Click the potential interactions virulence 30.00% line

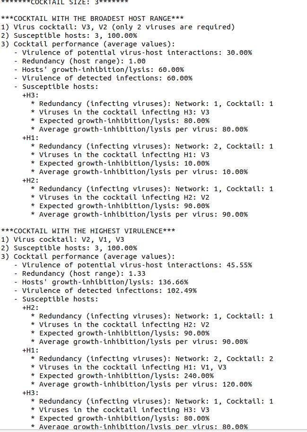pos(137,53)
